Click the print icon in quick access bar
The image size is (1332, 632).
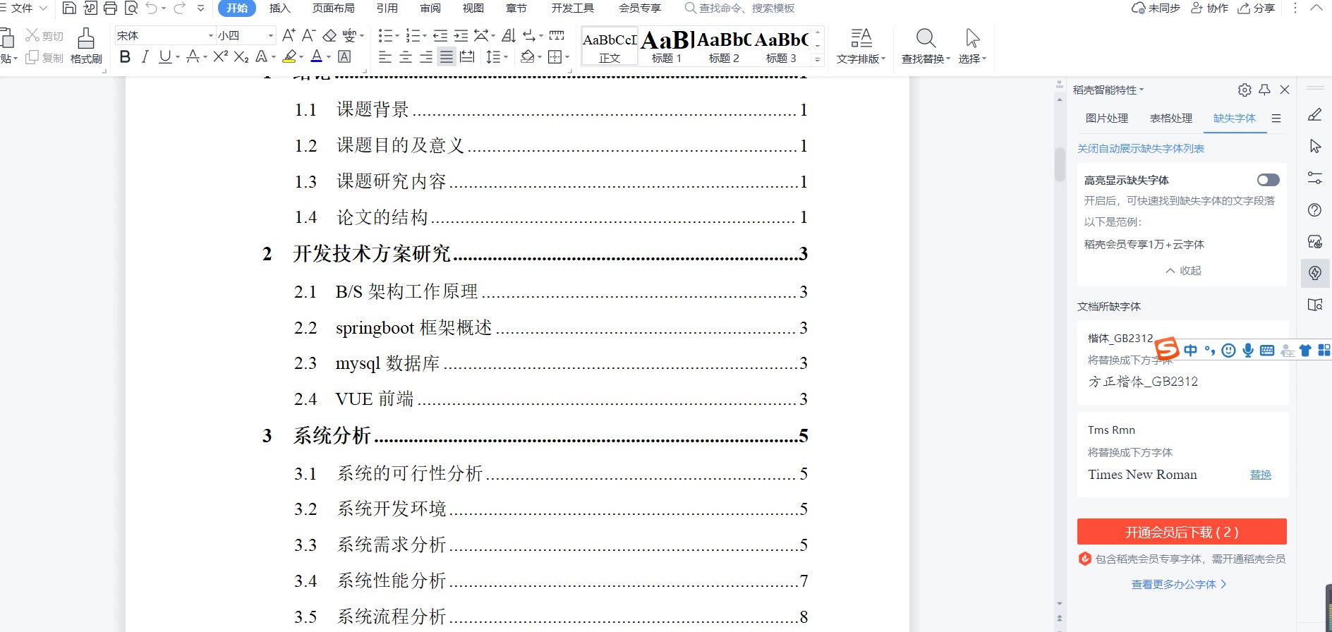pos(110,8)
